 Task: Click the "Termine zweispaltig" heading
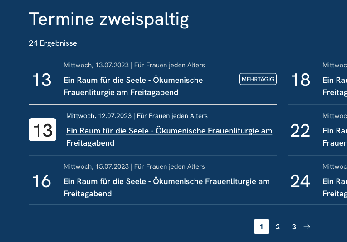[x=109, y=19]
